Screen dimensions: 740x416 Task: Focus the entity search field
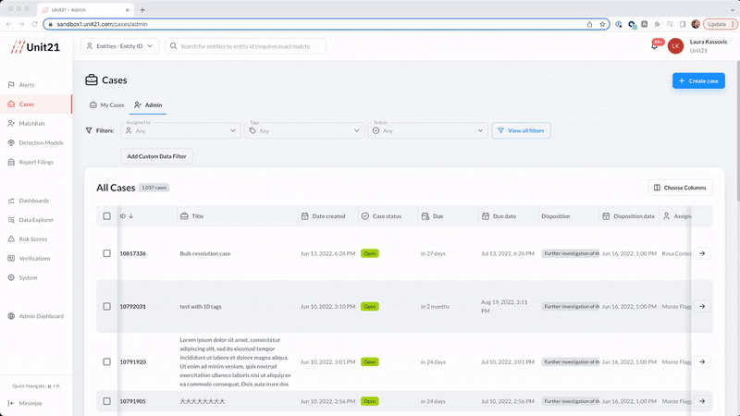pos(245,46)
